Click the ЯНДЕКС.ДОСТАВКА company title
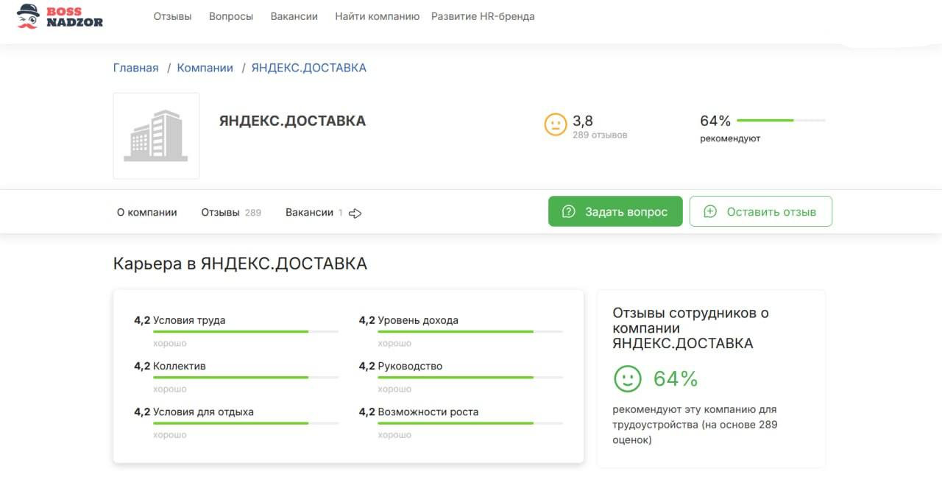The width and height of the screenshot is (942, 477). 292,121
